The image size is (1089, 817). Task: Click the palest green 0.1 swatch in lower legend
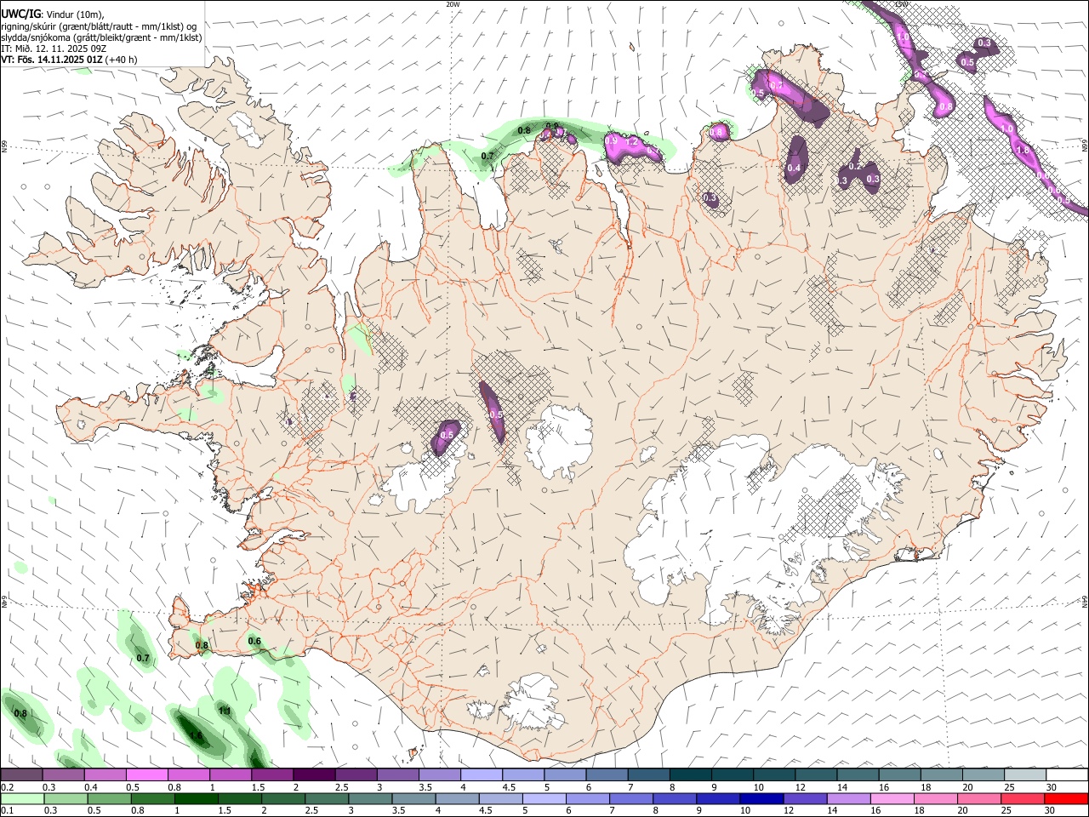tap(22, 798)
